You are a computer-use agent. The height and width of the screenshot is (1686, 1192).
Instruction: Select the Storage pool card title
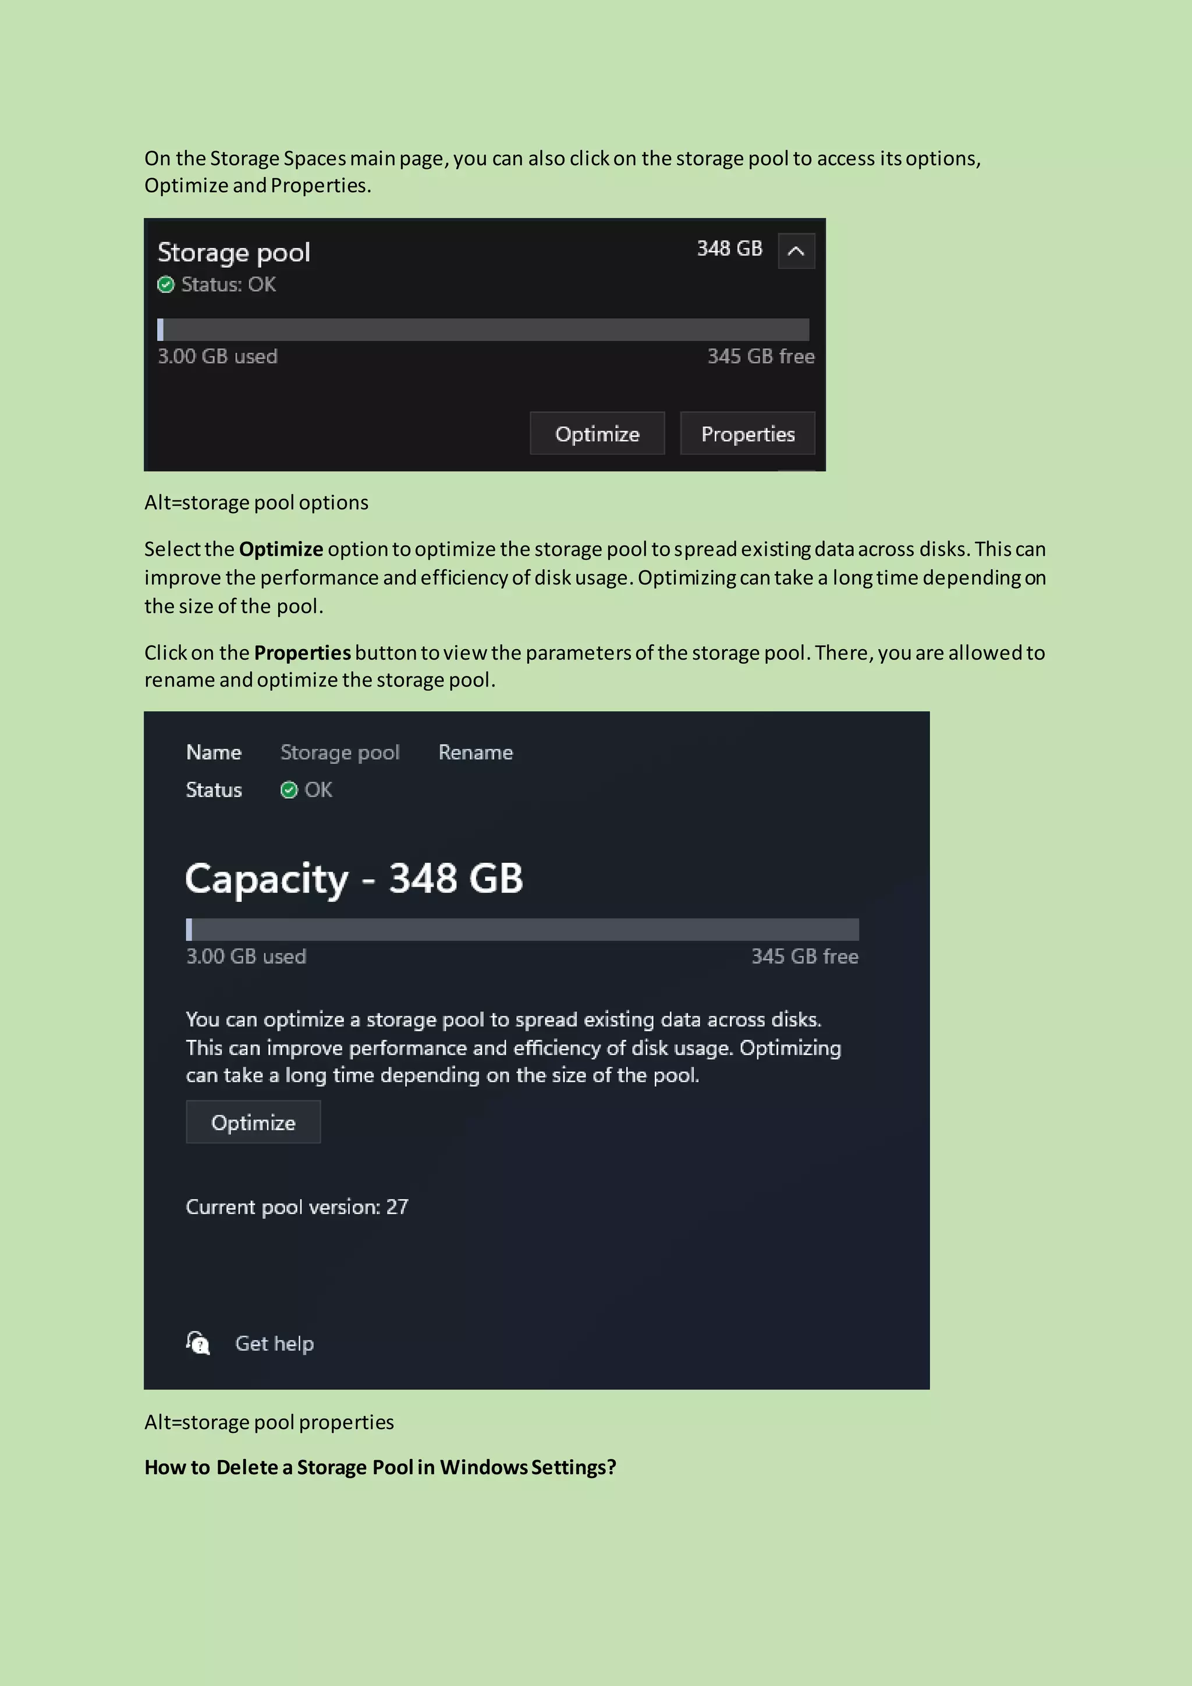[233, 253]
